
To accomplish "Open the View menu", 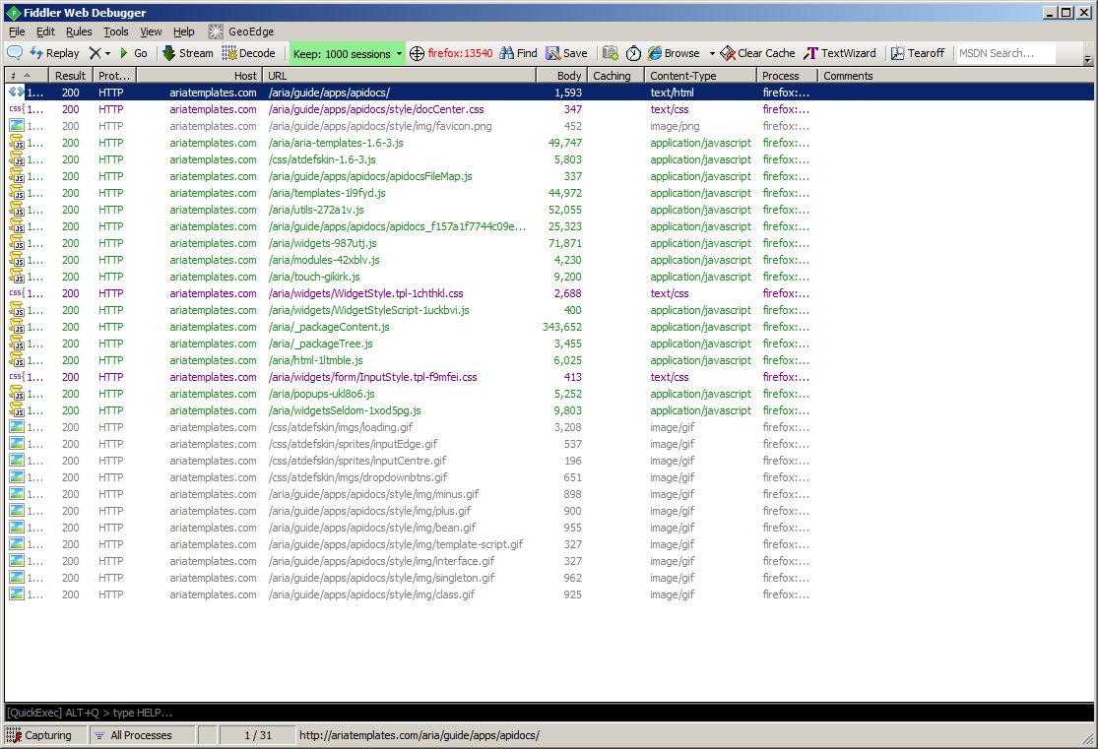I will (x=151, y=31).
